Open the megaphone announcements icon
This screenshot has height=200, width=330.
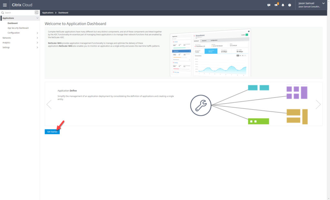[x=276, y=5]
